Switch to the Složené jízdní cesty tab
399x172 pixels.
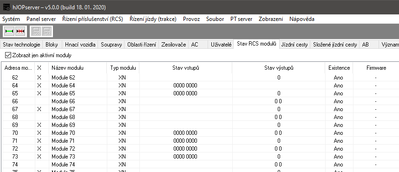coord(335,45)
